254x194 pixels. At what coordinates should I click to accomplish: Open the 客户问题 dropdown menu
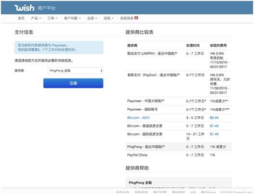[x=72, y=18]
